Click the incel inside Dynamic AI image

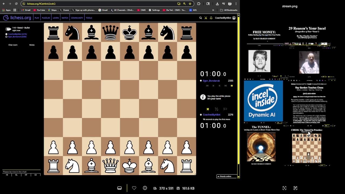click(x=263, y=101)
